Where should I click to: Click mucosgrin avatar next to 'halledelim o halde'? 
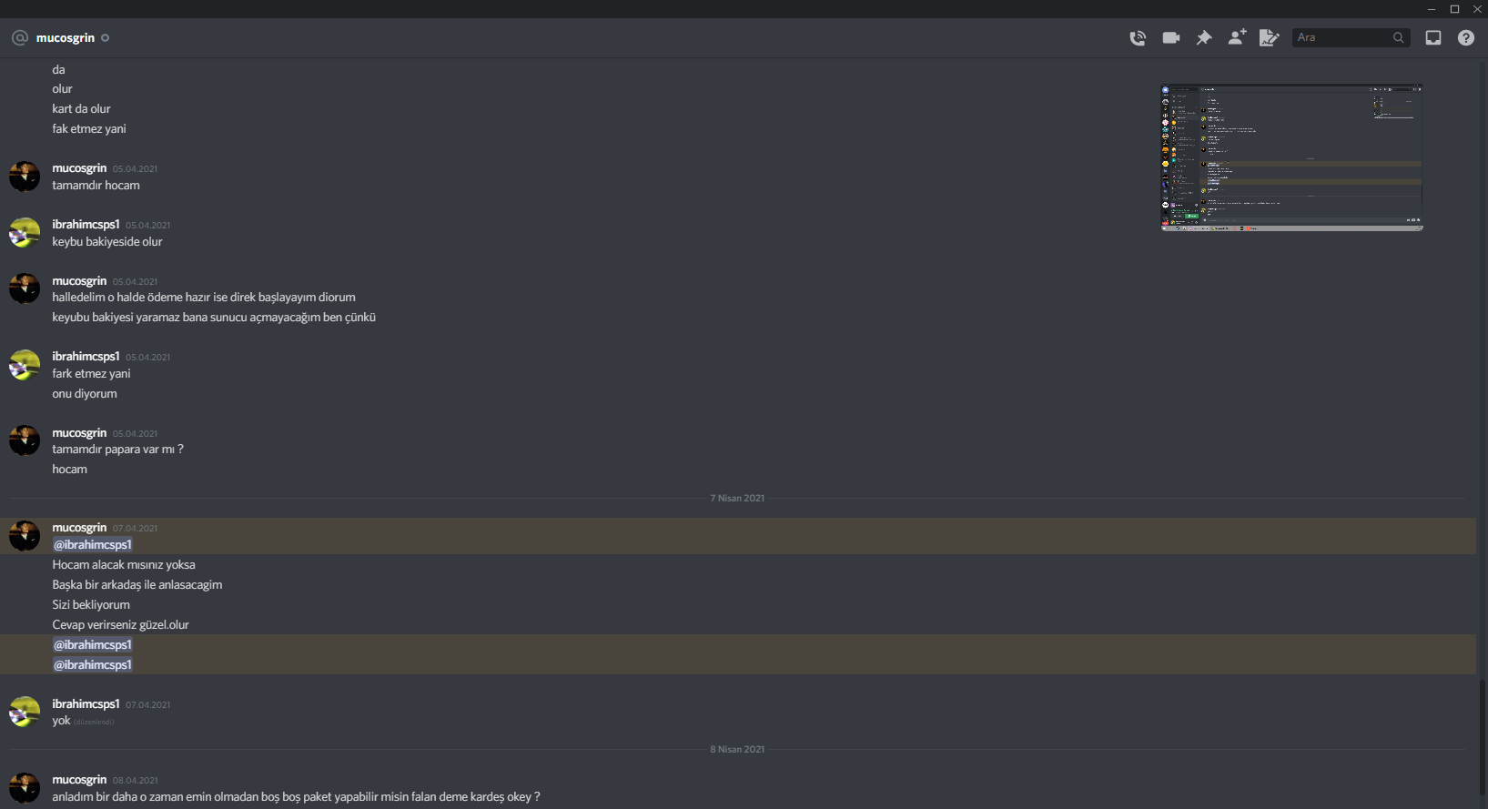[25, 288]
